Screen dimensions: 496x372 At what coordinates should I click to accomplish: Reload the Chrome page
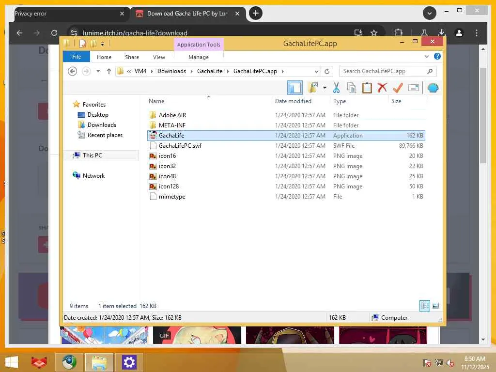tap(54, 33)
